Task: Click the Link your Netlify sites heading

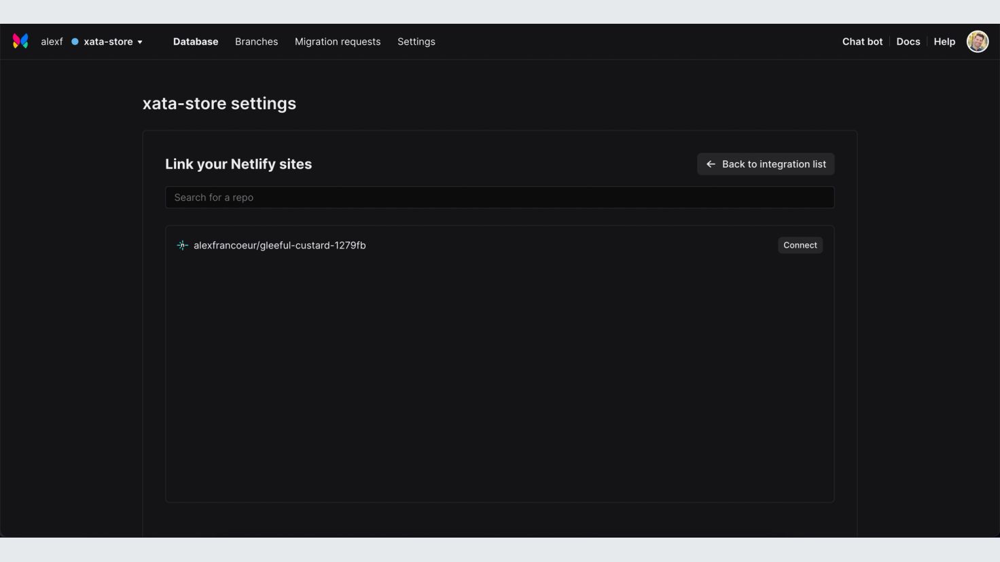Action: click(x=238, y=164)
